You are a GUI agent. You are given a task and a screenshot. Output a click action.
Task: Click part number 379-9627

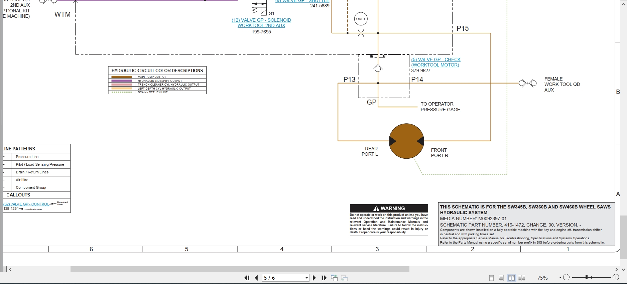click(x=421, y=70)
